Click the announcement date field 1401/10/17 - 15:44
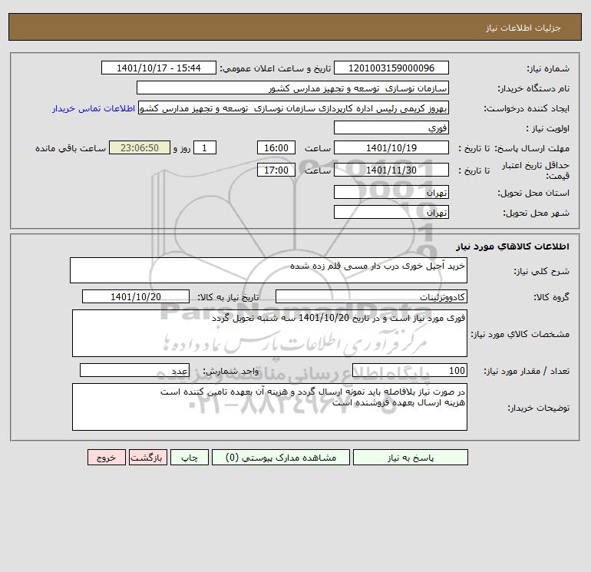Image resolution: width=591 pixels, height=572 pixels. point(159,68)
